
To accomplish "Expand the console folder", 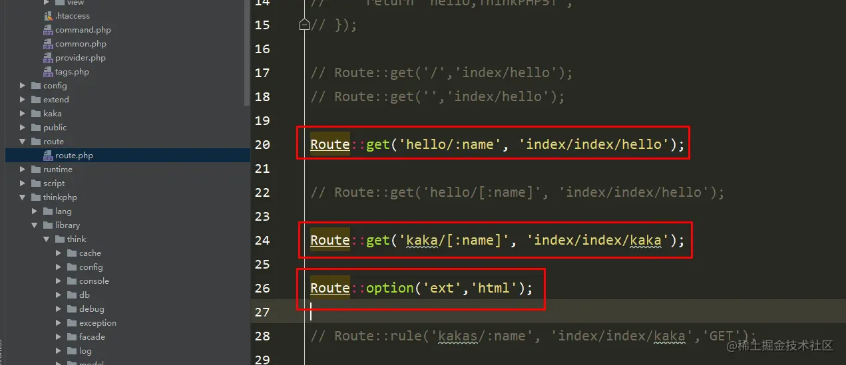I will click(x=59, y=281).
